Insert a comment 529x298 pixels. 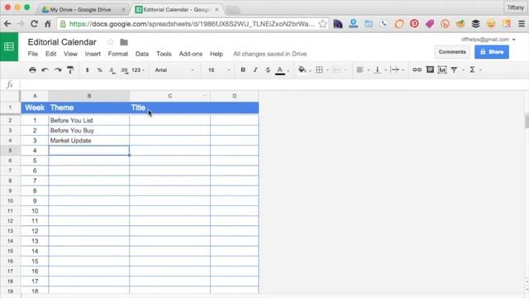tap(430, 70)
